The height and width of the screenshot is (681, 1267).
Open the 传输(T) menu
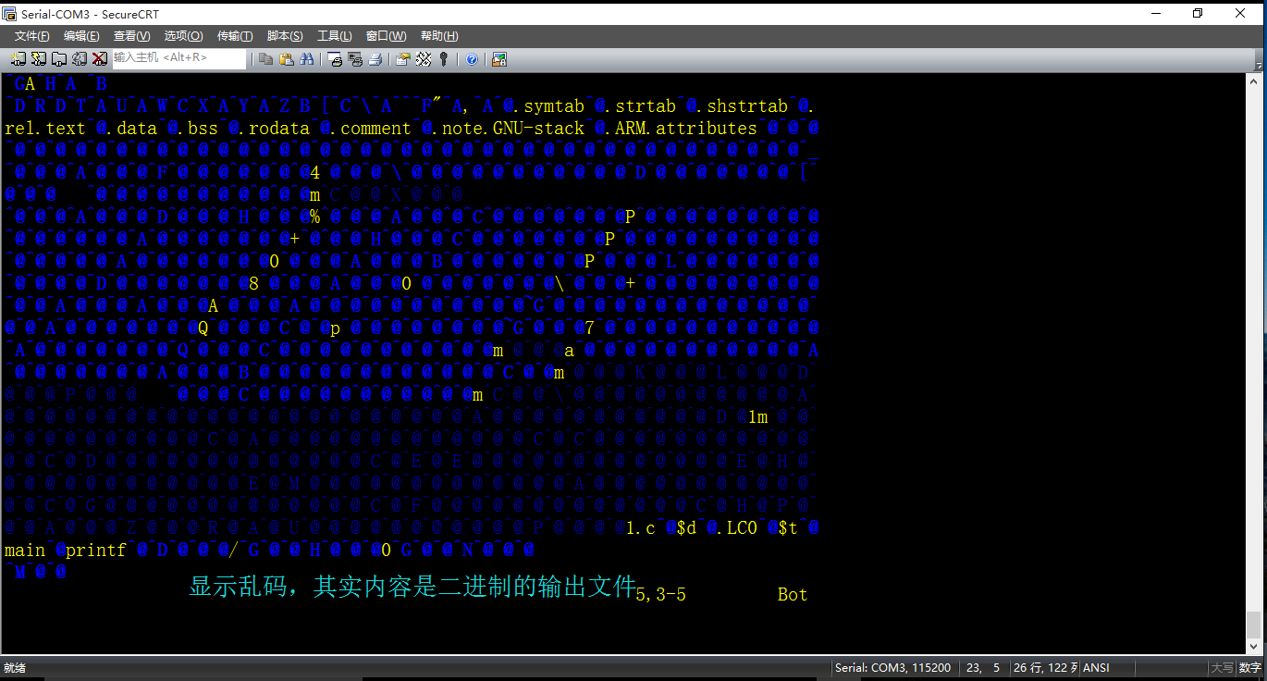coord(235,36)
